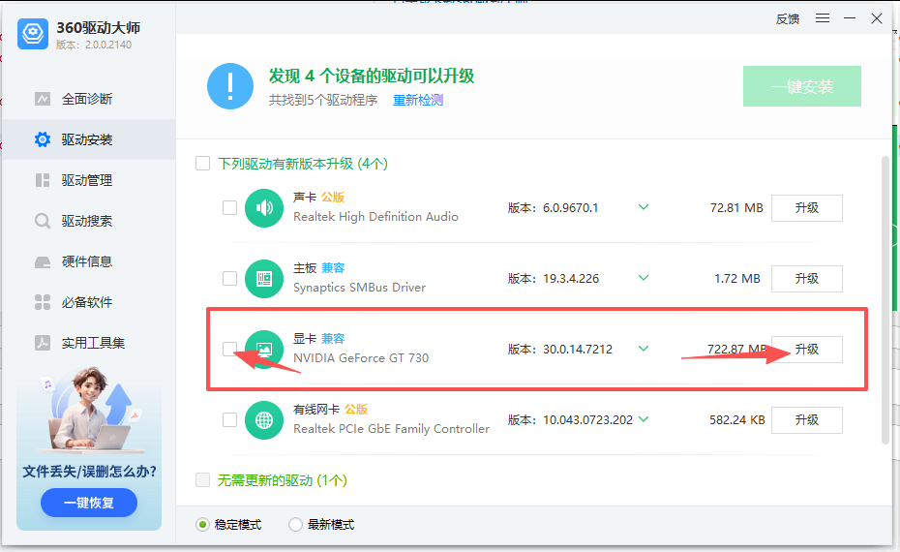Click the 版本: 2.0.0.2140 text

(x=94, y=45)
